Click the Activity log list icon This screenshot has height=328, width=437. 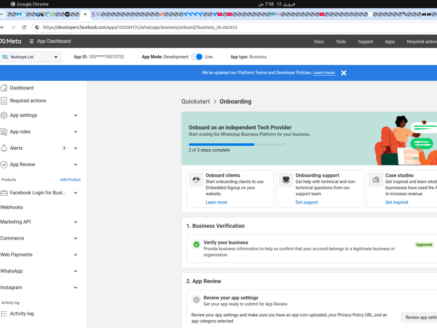pyautogui.click(x=4, y=314)
